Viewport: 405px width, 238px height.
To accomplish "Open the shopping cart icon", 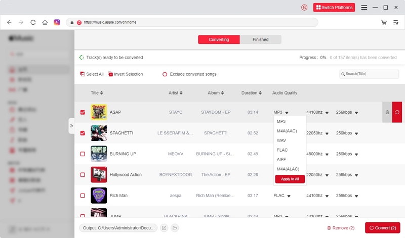I will pos(384,22).
